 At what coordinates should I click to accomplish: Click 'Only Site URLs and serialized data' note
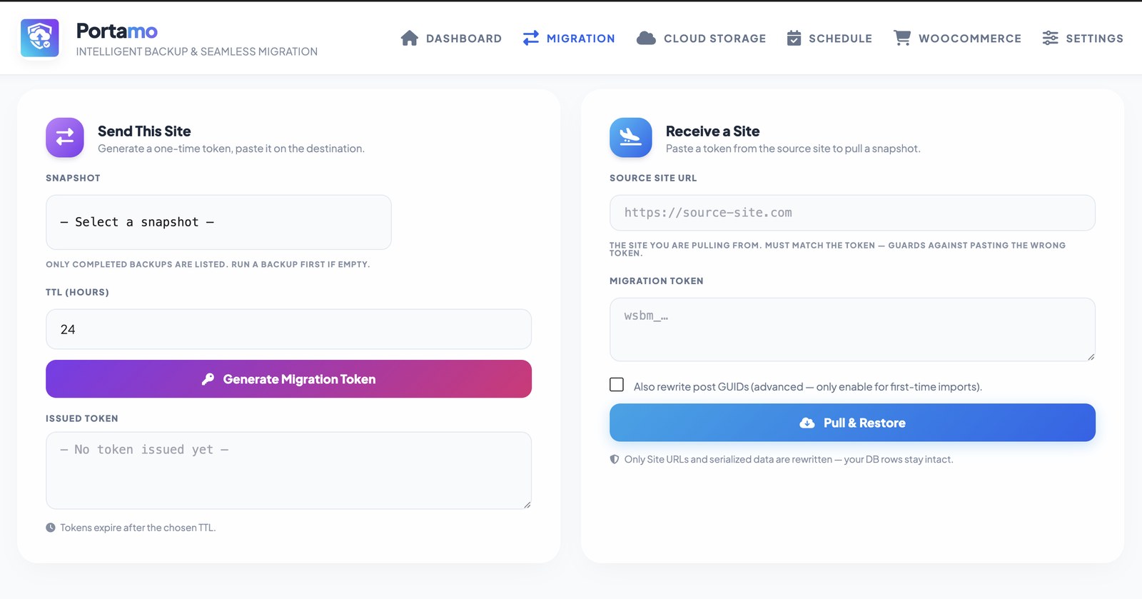pos(789,459)
